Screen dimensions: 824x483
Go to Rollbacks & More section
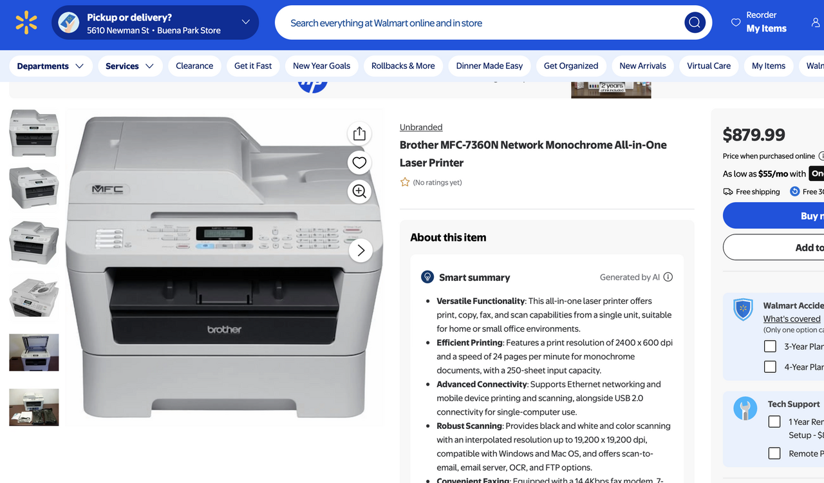[x=403, y=66]
